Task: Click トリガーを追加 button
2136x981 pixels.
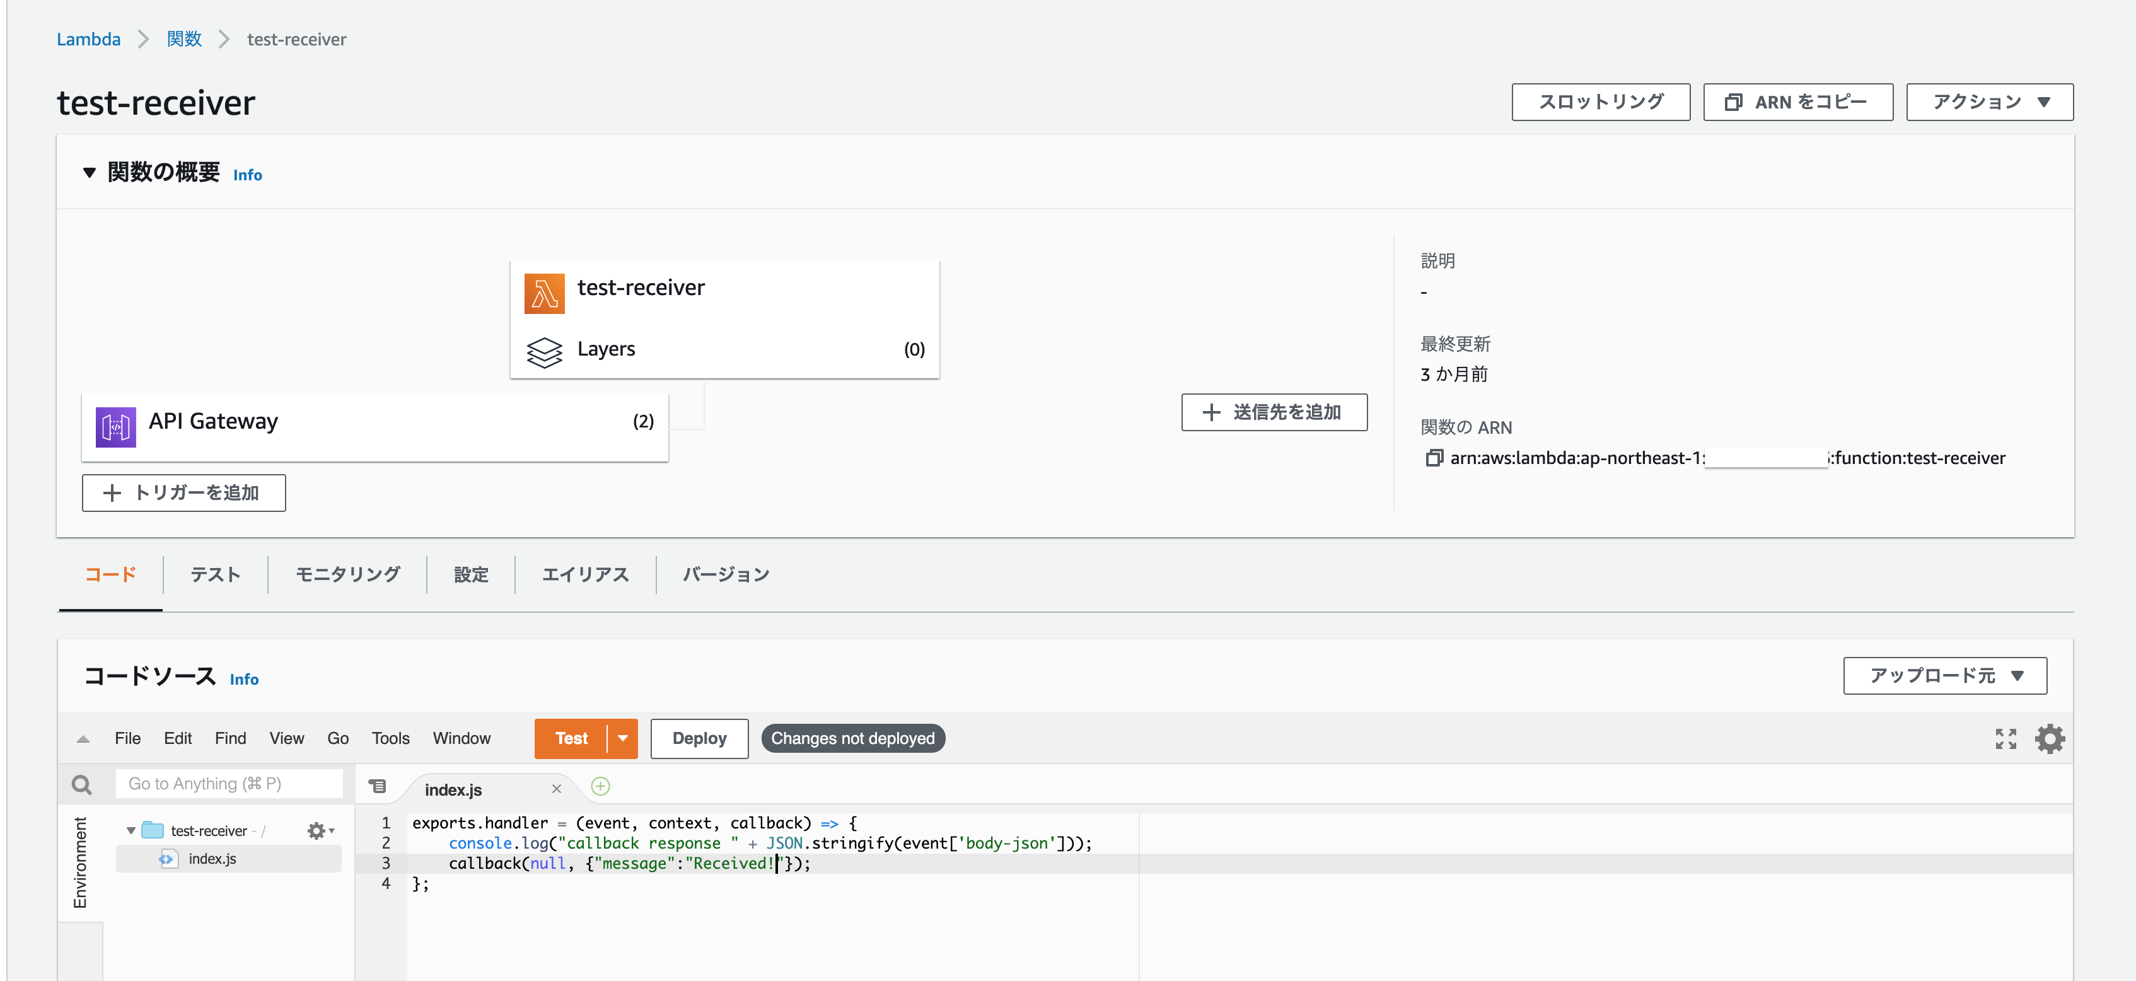Action: [x=183, y=492]
